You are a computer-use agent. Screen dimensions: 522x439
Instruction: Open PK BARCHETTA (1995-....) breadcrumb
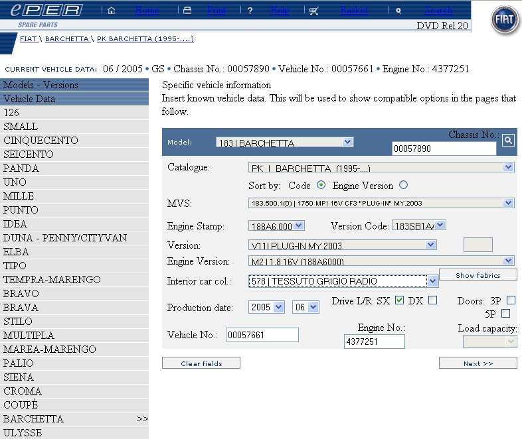click(145, 38)
